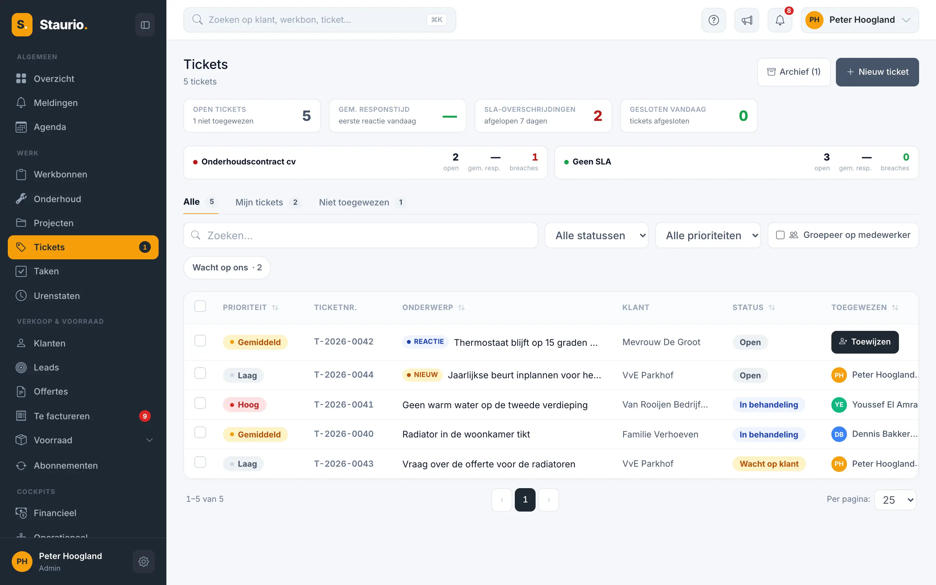Viewport: 936px width, 585px height.
Task: Open Te factureren in the sidebar
Action: tap(83, 416)
